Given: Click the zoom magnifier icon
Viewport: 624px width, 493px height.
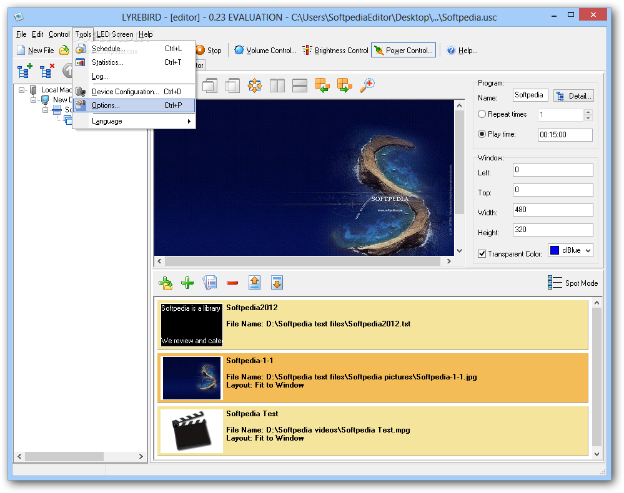Looking at the screenshot, I should pyautogui.click(x=367, y=85).
